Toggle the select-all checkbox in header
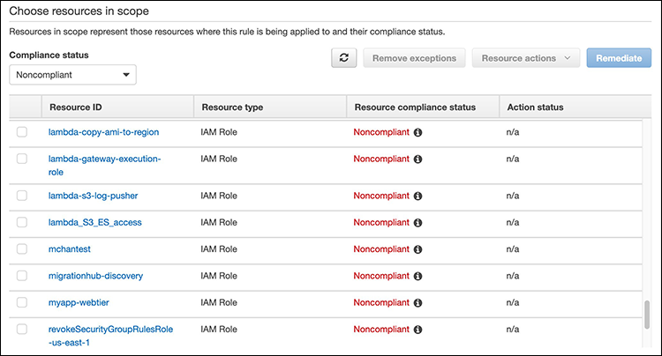Image resolution: width=662 pixels, height=356 pixels. (x=22, y=108)
